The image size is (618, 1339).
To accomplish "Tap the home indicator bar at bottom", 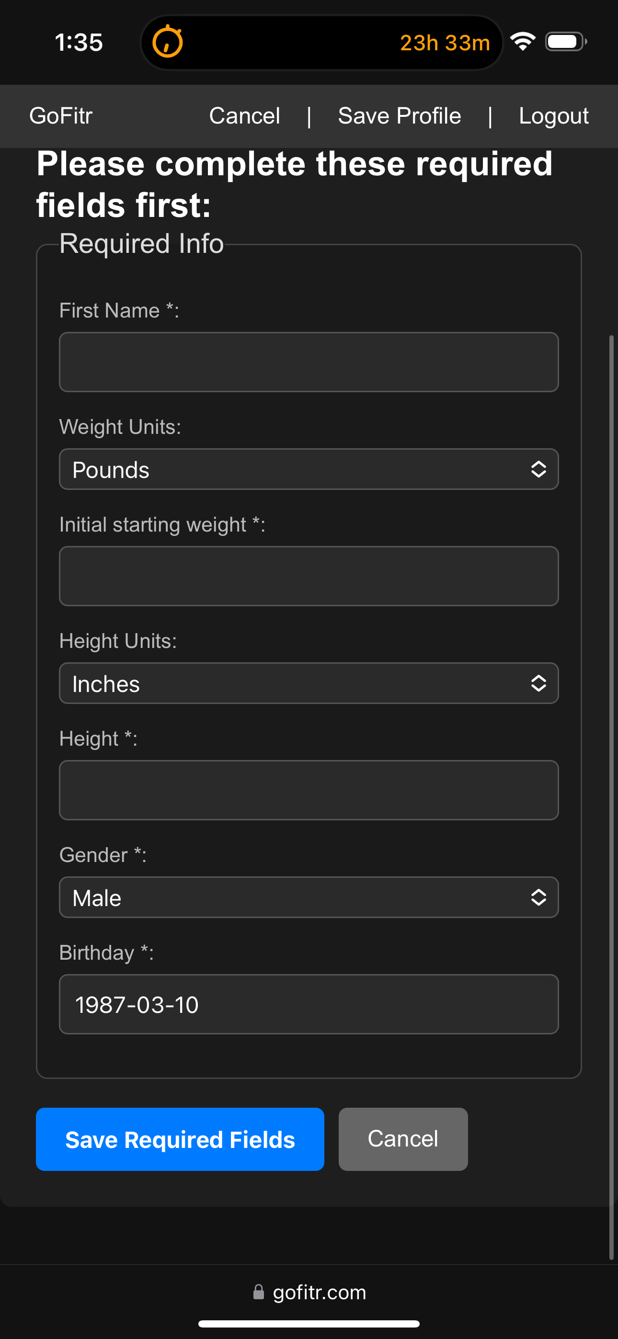I will click(309, 1323).
